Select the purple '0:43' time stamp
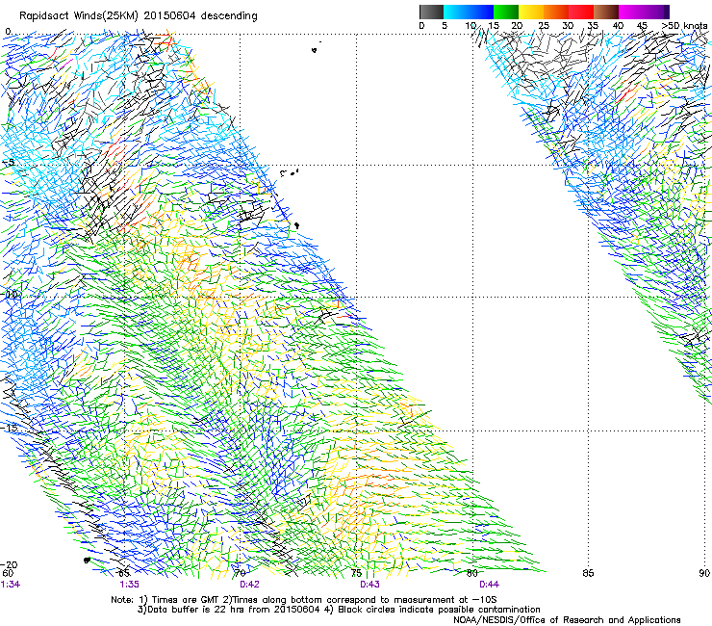712x626 pixels. click(x=369, y=585)
